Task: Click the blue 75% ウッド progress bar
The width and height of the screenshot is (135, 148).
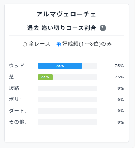Action: click(x=60, y=66)
